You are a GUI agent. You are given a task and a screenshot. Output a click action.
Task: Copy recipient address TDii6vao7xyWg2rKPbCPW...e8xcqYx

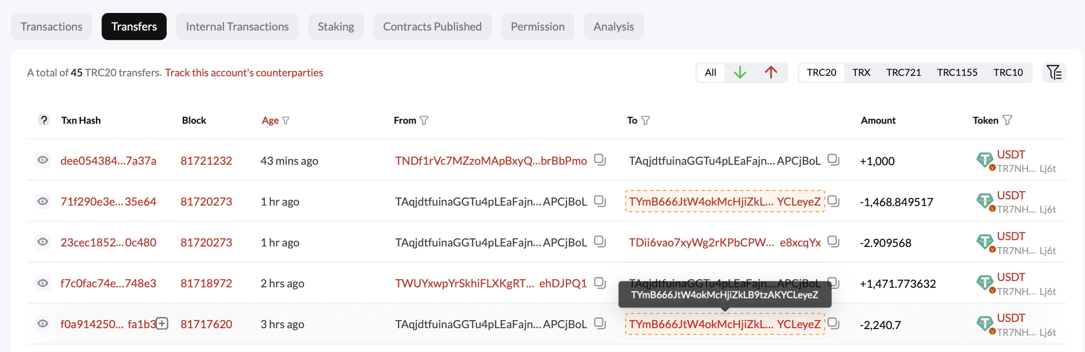(x=833, y=242)
